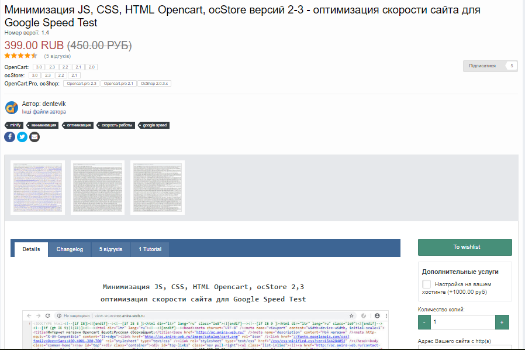Add the module To wishlist
The height and width of the screenshot is (350, 525).
(465, 247)
